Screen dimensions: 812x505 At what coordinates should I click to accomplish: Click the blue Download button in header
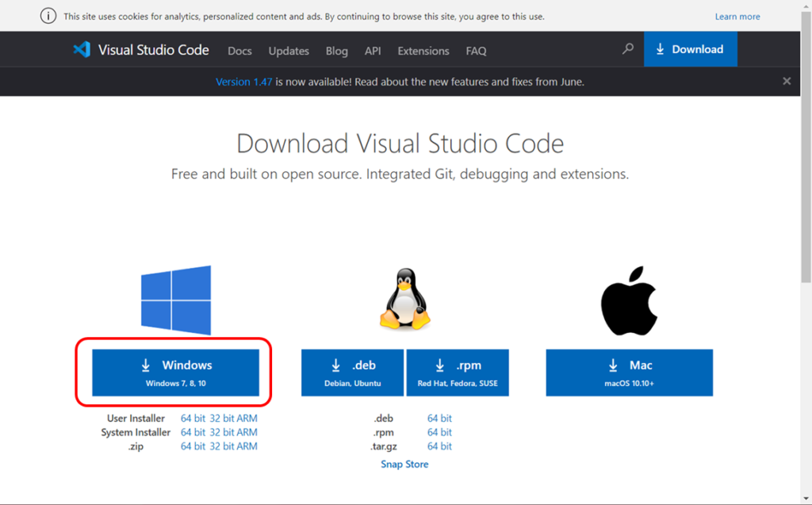[x=691, y=49]
